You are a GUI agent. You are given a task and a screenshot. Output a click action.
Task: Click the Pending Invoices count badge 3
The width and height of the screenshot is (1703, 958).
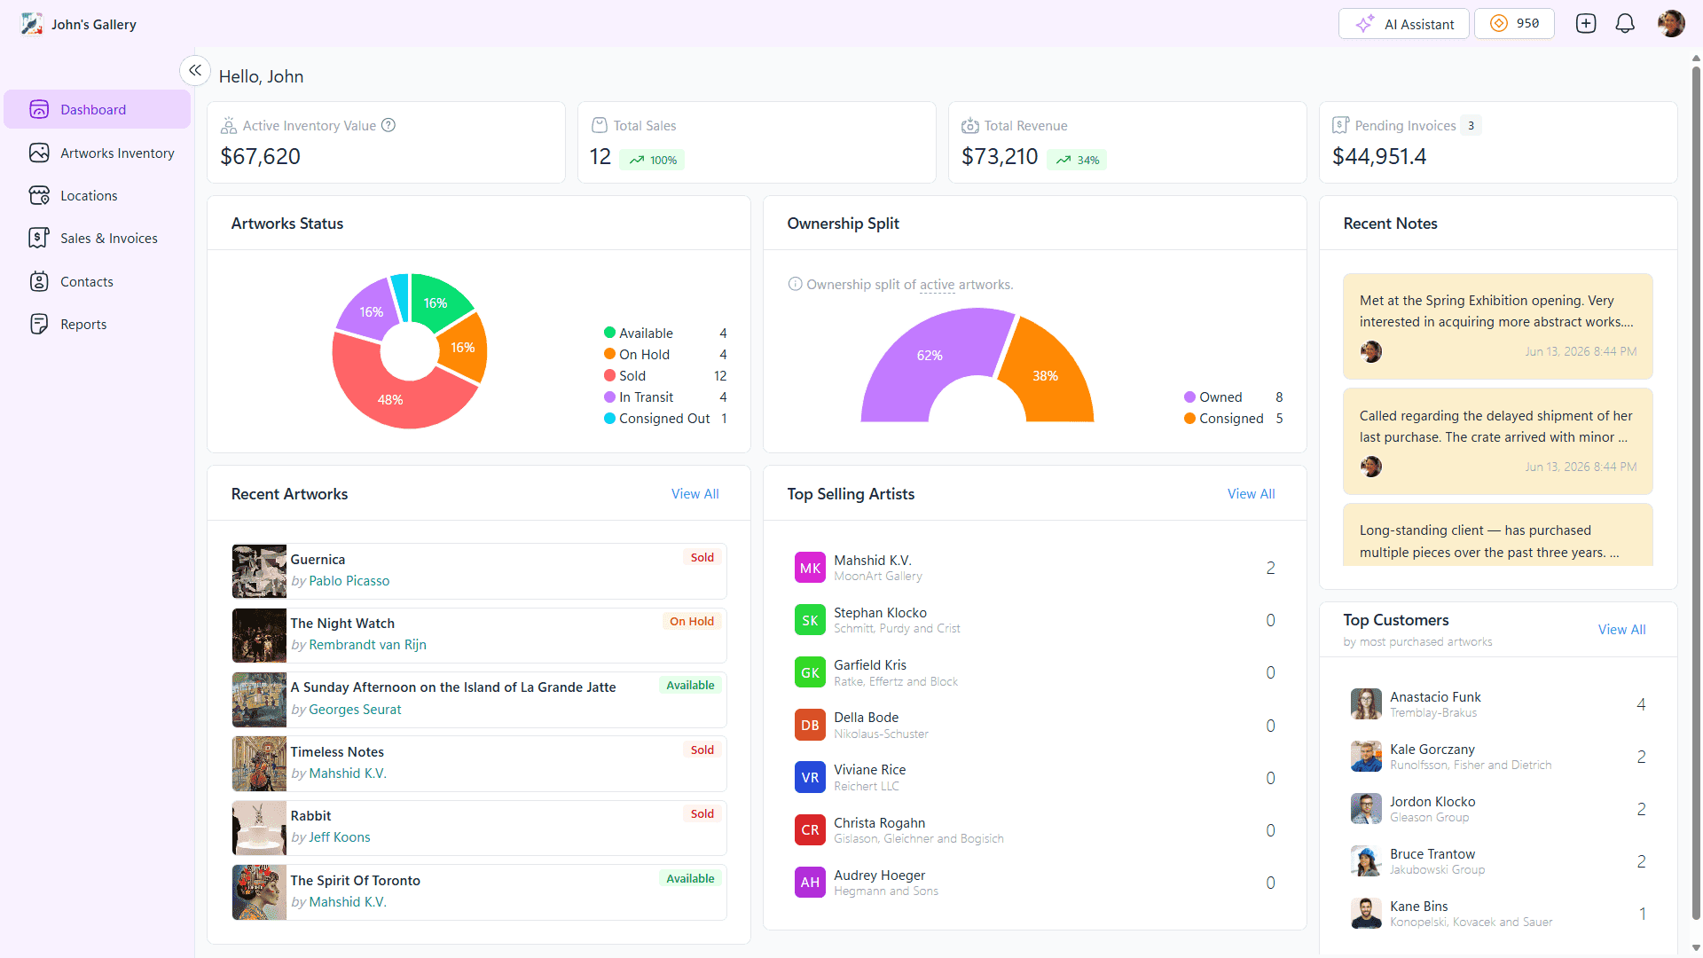[x=1471, y=125]
